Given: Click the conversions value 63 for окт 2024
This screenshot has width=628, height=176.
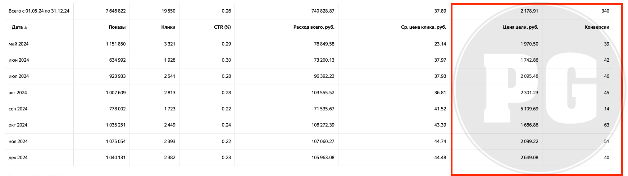Looking at the screenshot, I should click(x=606, y=125).
